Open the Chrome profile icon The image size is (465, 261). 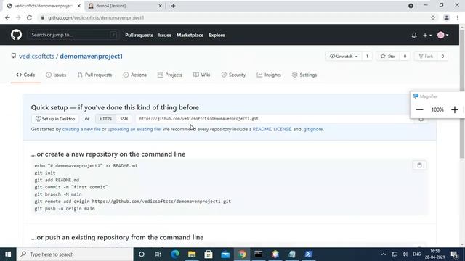point(446,17)
